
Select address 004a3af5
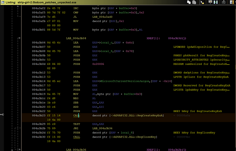(39, 13)
